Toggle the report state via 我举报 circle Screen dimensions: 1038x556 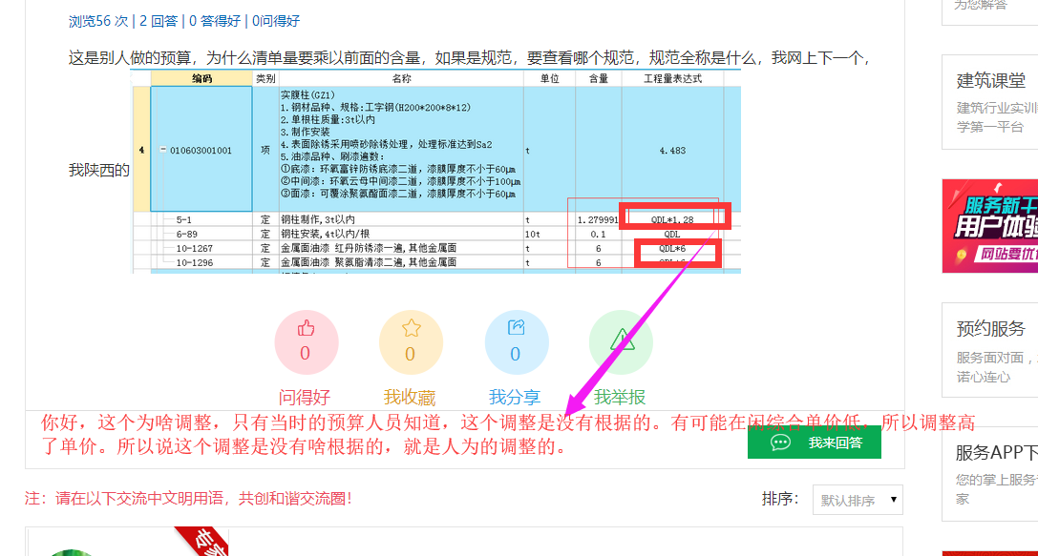(x=621, y=341)
